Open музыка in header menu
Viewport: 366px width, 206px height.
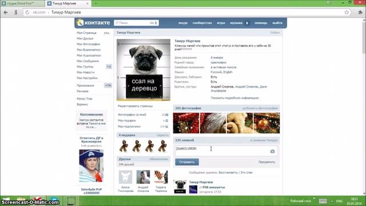point(236,23)
